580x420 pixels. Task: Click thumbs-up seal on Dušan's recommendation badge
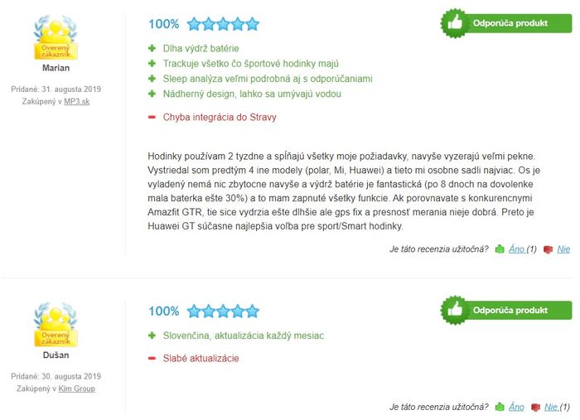click(x=455, y=310)
